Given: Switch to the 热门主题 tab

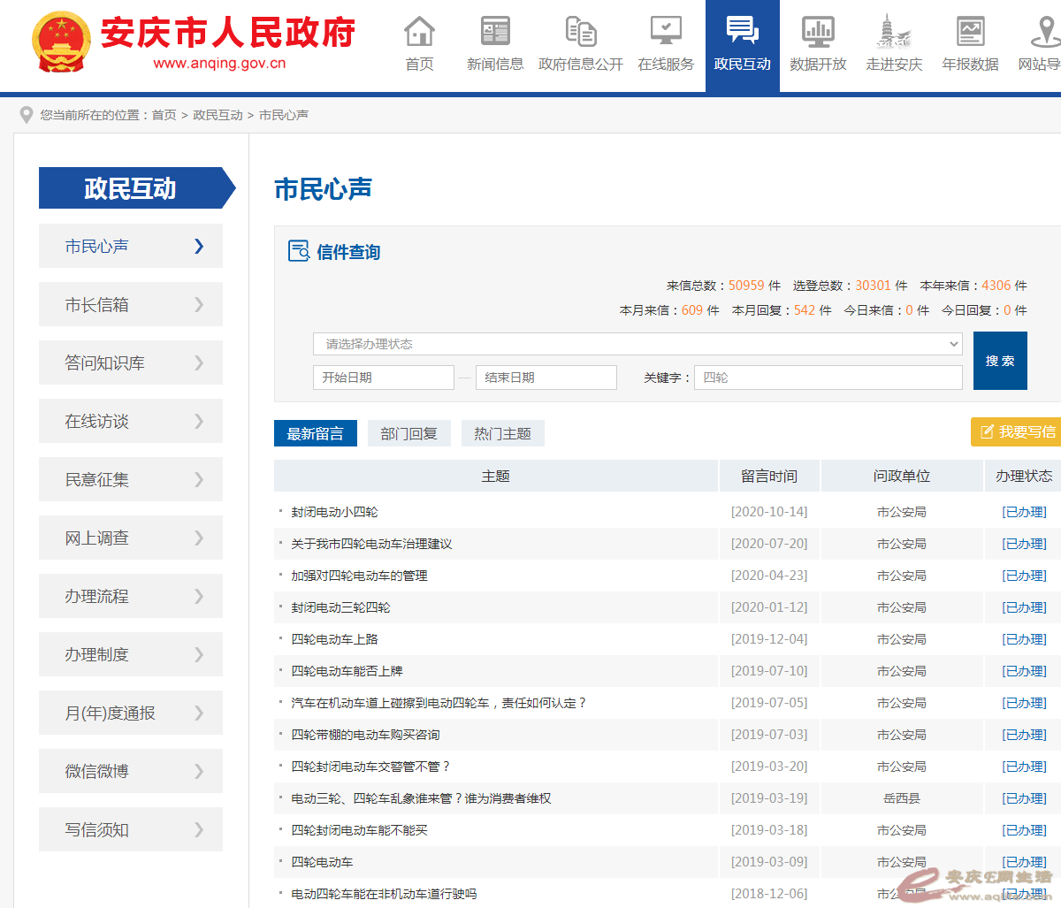Looking at the screenshot, I should (502, 433).
